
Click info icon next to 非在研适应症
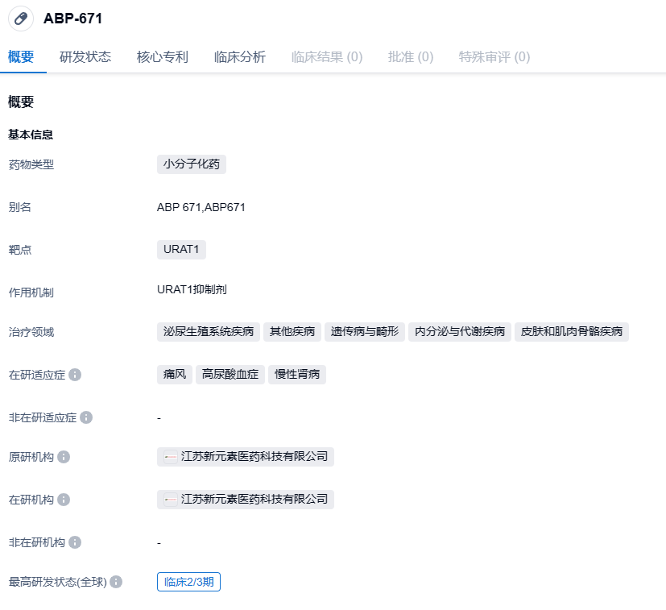86,417
